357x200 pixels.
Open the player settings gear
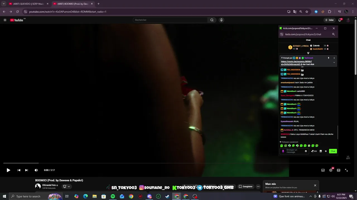coord(331,170)
